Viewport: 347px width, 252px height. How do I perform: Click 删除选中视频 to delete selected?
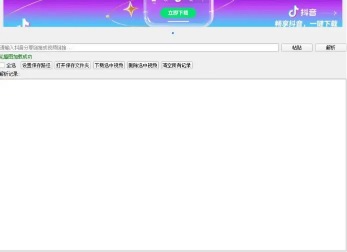143,65
